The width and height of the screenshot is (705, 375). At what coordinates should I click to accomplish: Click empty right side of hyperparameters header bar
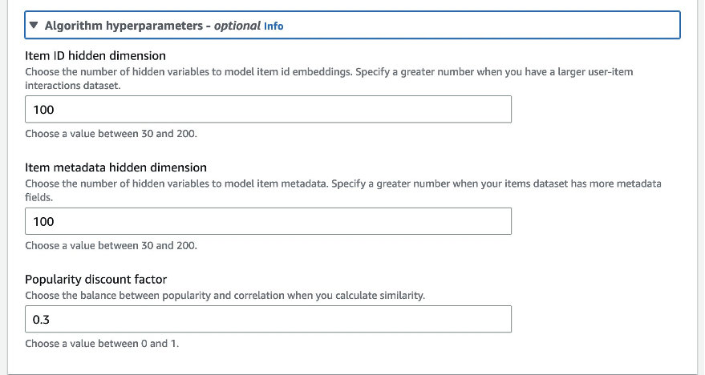[x=481, y=26]
